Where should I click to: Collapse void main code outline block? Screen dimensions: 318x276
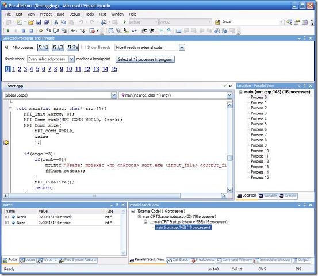click(10, 109)
